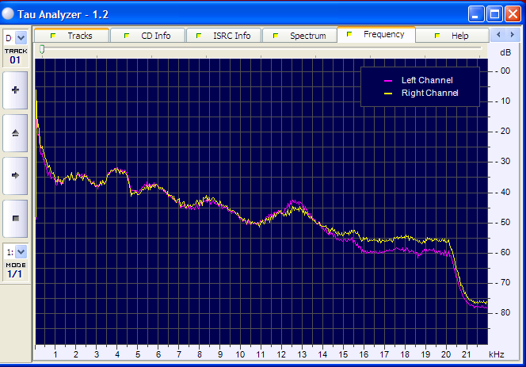Minimize the Tau Analyzer window
Screen dimensions: 526x367
[x=476, y=13]
